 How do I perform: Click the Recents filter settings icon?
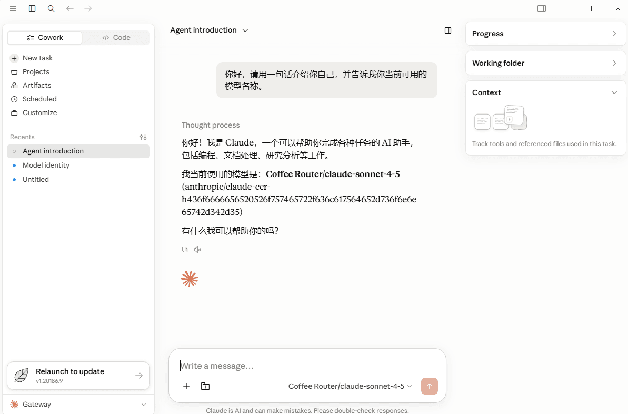tap(143, 137)
